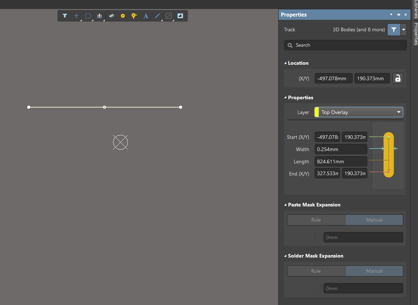Click the Solder Mask 0mm value field
This screenshot has height=305, width=418.
point(363,288)
